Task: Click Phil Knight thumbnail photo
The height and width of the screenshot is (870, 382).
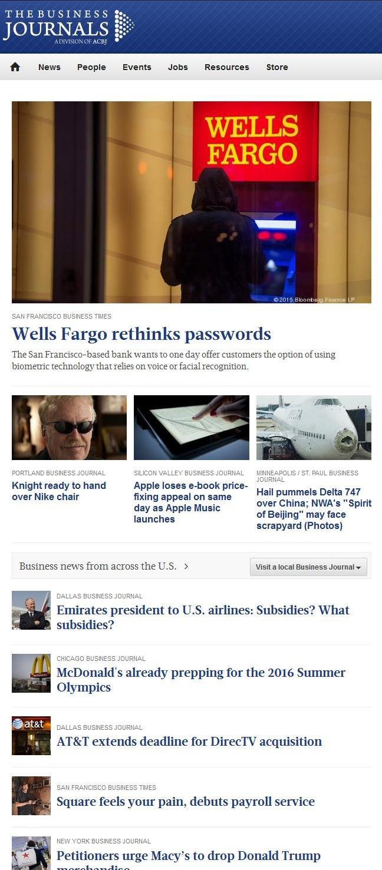Action: [x=69, y=428]
